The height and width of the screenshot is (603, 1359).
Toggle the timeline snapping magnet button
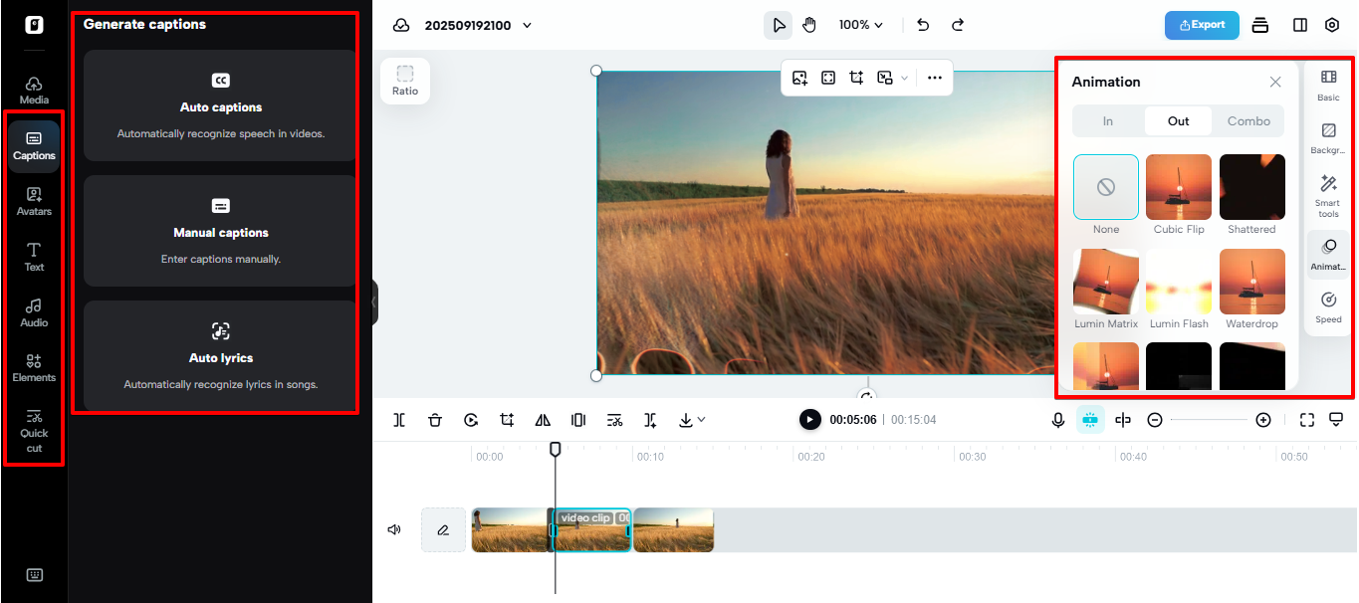[x=1090, y=420]
